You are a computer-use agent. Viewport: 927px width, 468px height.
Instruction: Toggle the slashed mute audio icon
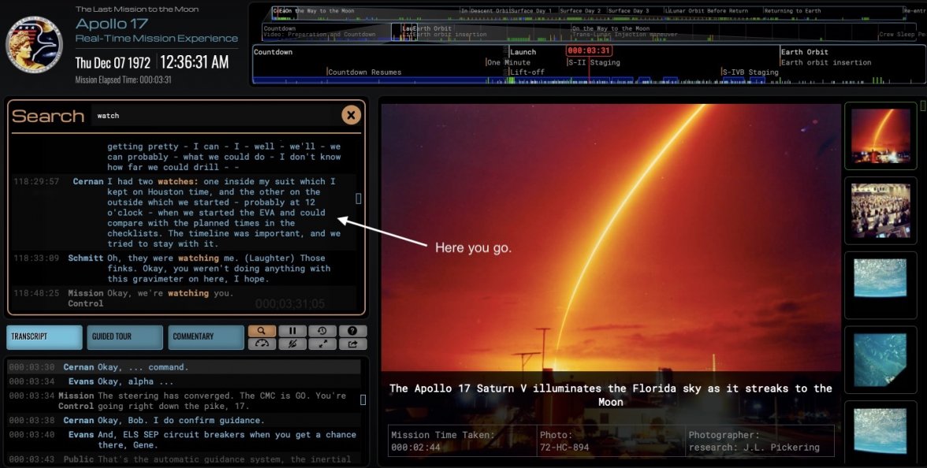tap(292, 344)
